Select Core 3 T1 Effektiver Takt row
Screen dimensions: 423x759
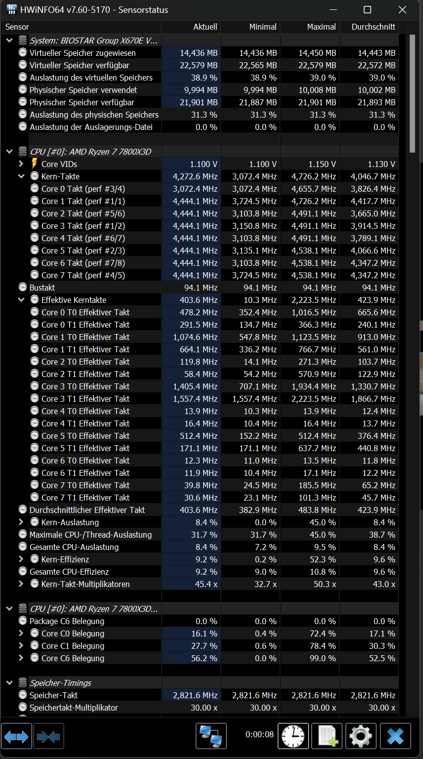pos(200,398)
